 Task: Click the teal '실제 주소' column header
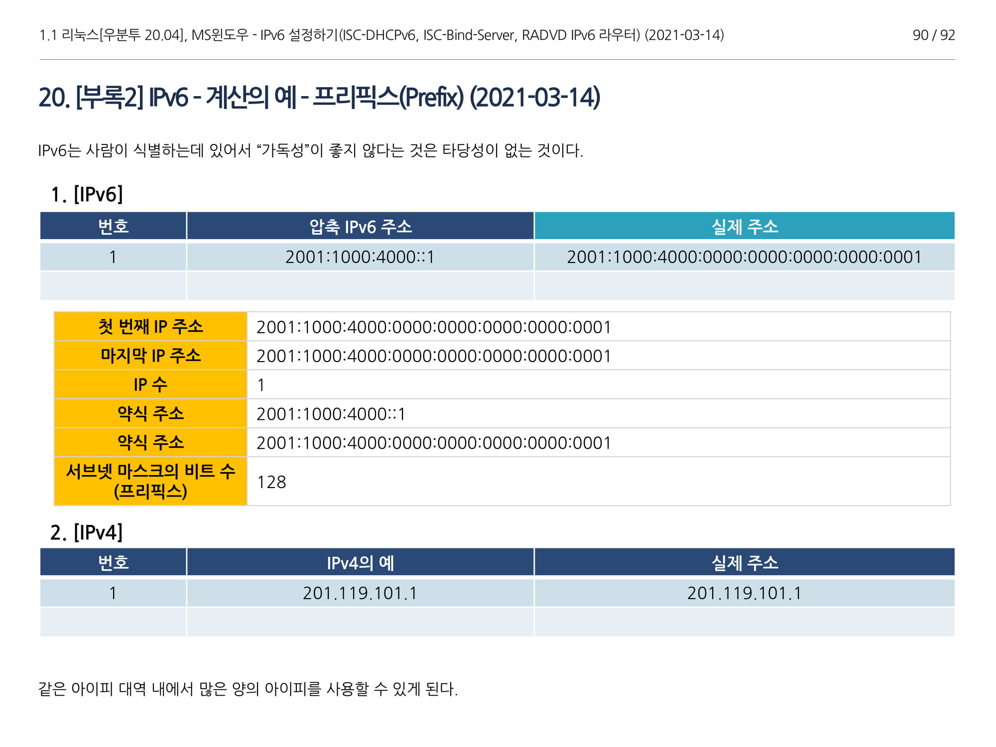click(x=744, y=227)
